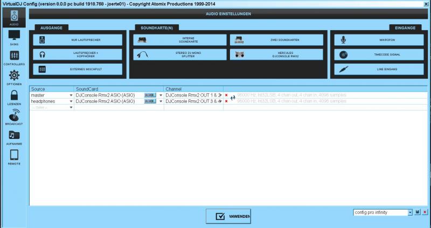The image size is (431, 228).
Task: Select the Line Eingang input option
Action: pos(379,70)
